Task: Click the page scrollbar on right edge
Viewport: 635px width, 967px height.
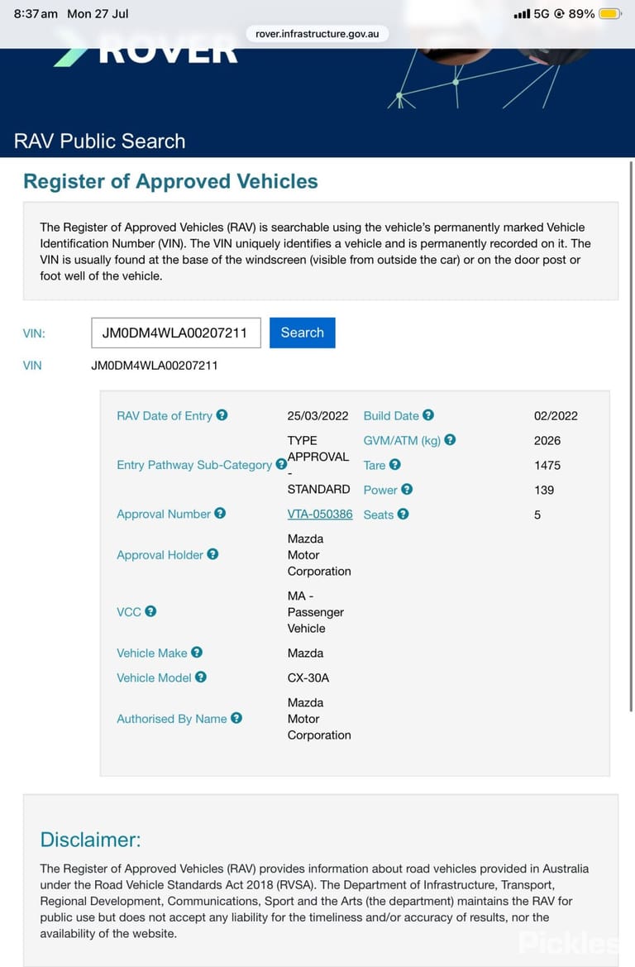Action: (631, 436)
